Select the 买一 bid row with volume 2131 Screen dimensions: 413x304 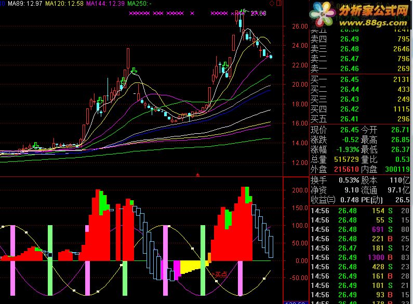pyautogui.click(x=360, y=80)
